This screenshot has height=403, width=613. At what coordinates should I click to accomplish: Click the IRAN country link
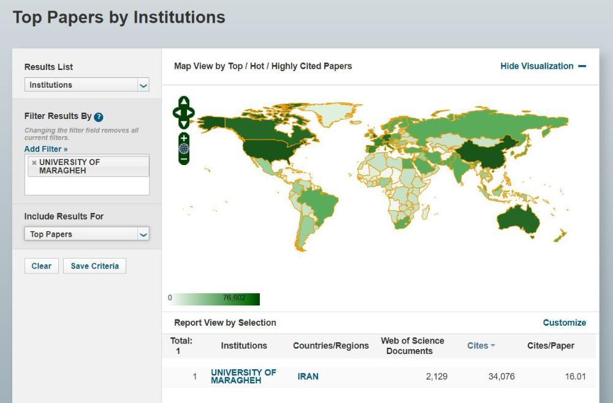[x=308, y=377]
